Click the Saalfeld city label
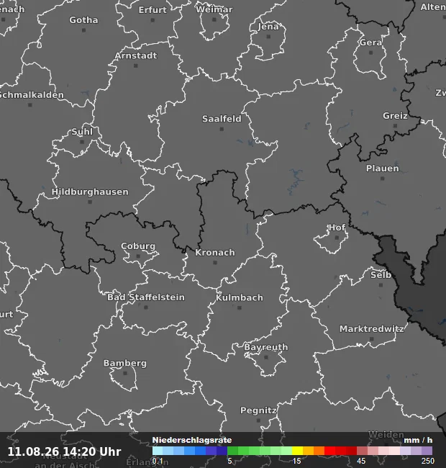This screenshot has width=446, height=468. pos(222,119)
